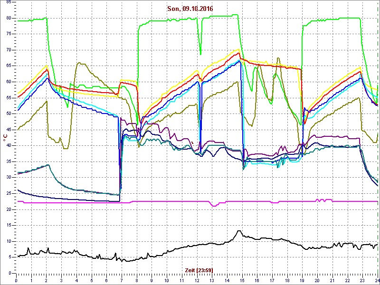Image resolution: width=380 pixels, height=285 pixels.
Task: Click the olive curve's peak near hour 4
Action: click(80, 63)
